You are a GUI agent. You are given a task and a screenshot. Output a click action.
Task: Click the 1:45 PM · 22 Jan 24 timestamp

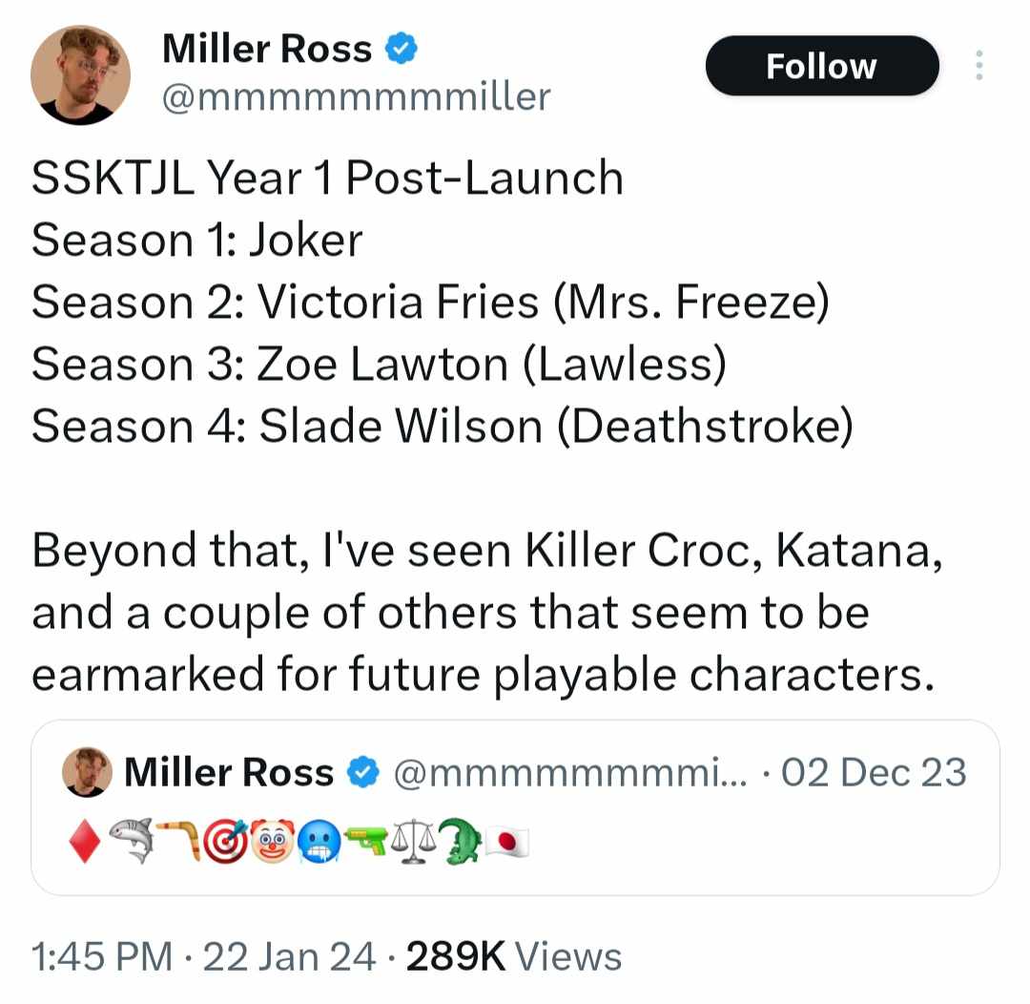pos(204,956)
